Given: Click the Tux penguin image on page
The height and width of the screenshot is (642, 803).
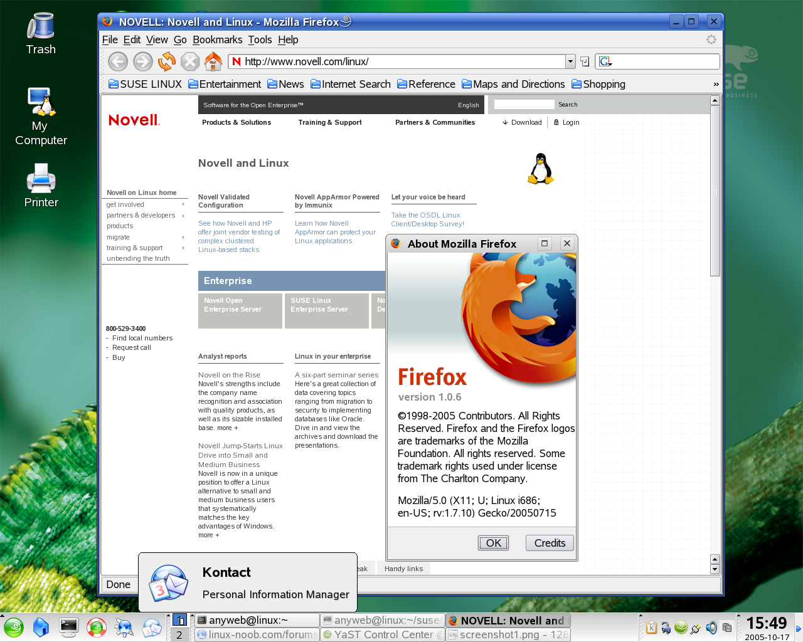Looking at the screenshot, I should [541, 169].
